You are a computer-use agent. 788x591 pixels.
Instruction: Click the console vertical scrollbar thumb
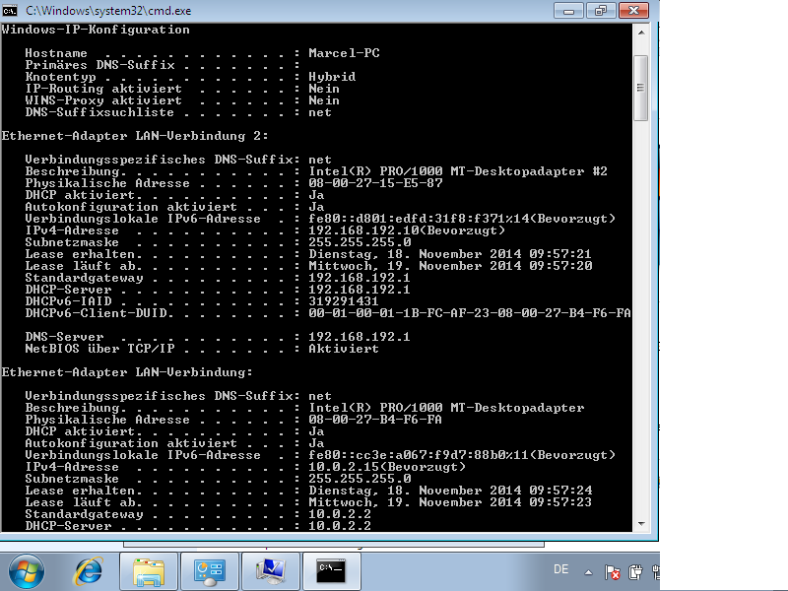pyautogui.click(x=641, y=88)
